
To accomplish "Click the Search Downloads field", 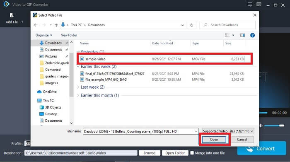I will [x=227, y=25].
